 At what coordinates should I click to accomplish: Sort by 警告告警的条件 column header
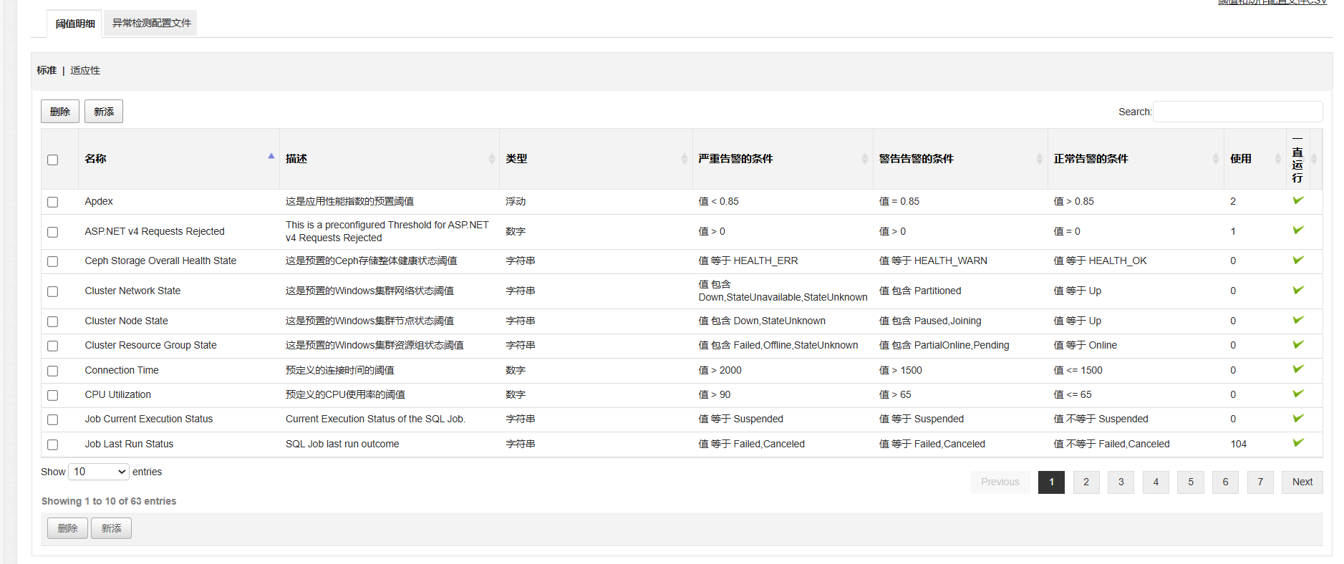(916, 159)
